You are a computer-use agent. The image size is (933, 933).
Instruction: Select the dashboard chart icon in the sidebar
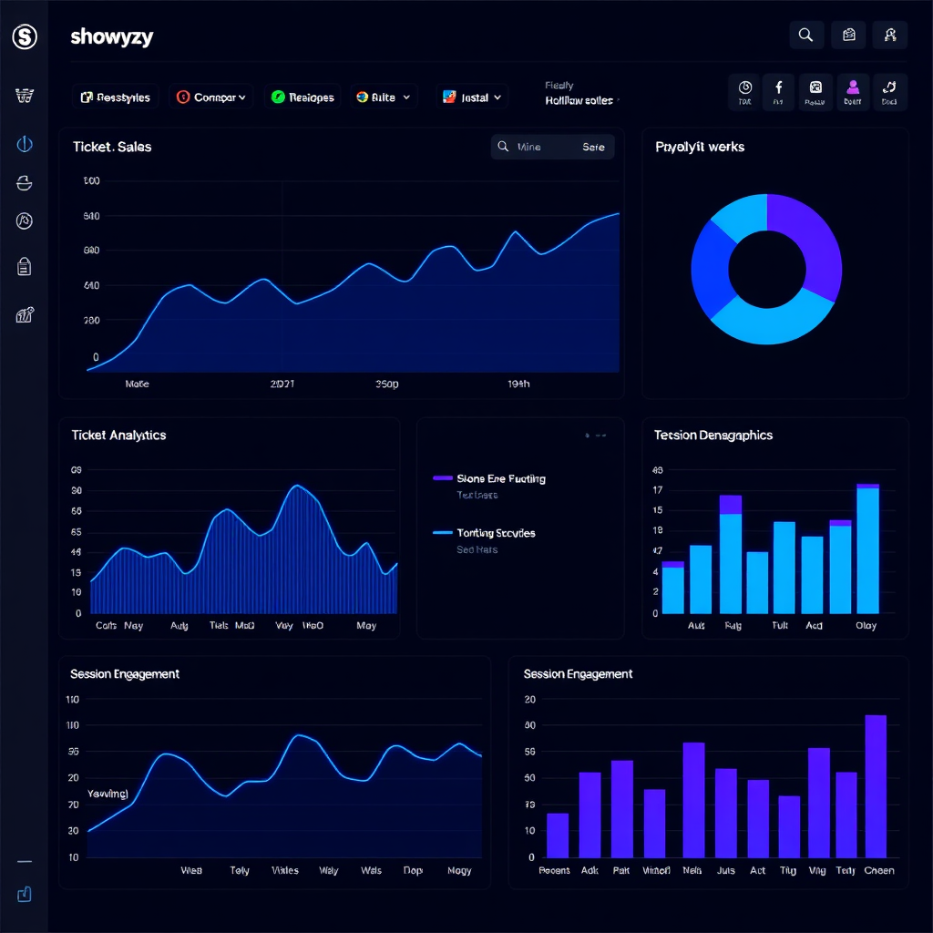click(x=25, y=144)
